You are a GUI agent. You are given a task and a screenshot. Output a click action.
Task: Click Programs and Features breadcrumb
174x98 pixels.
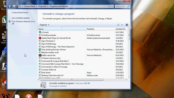tap(59, 6)
